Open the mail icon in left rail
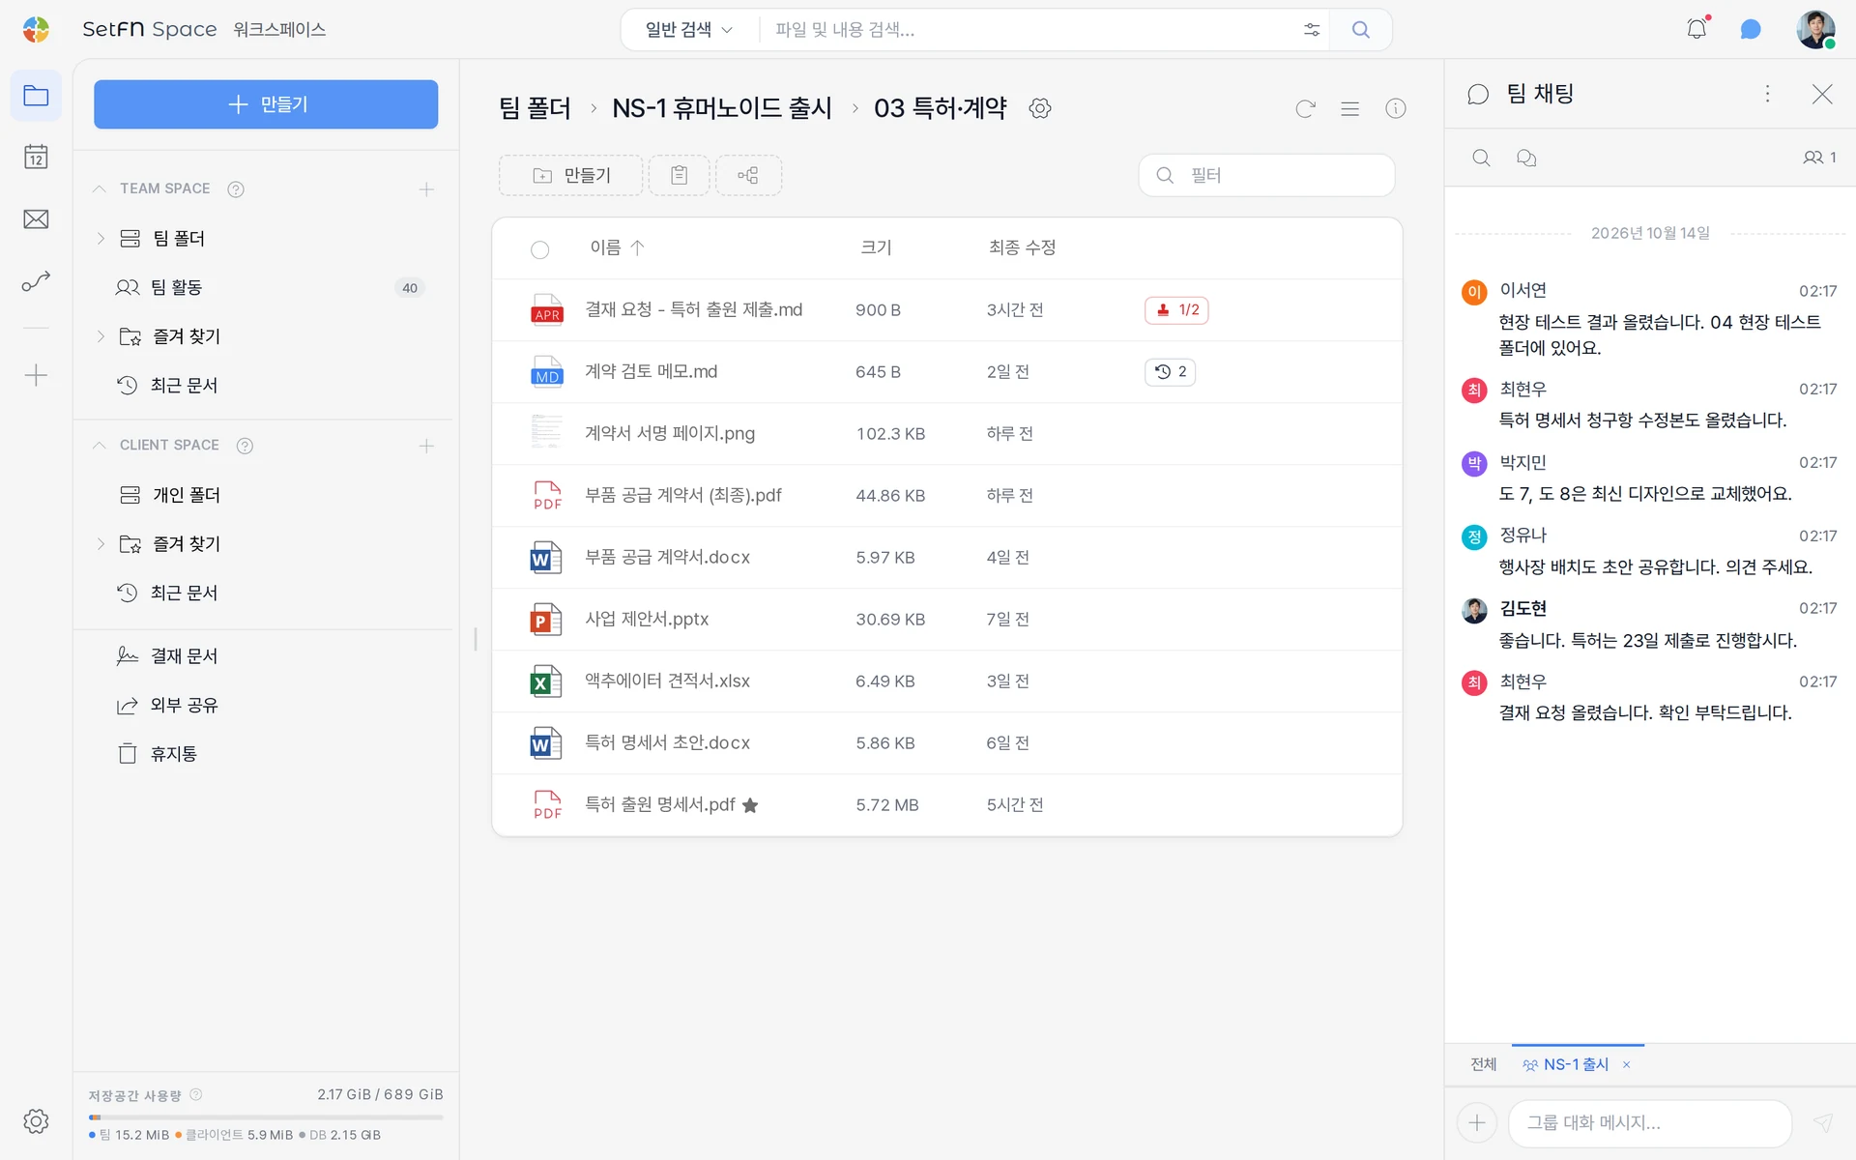The width and height of the screenshot is (1856, 1160). [36, 219]
